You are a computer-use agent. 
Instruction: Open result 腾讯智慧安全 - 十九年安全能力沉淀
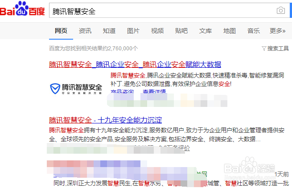tap(105, 120)
